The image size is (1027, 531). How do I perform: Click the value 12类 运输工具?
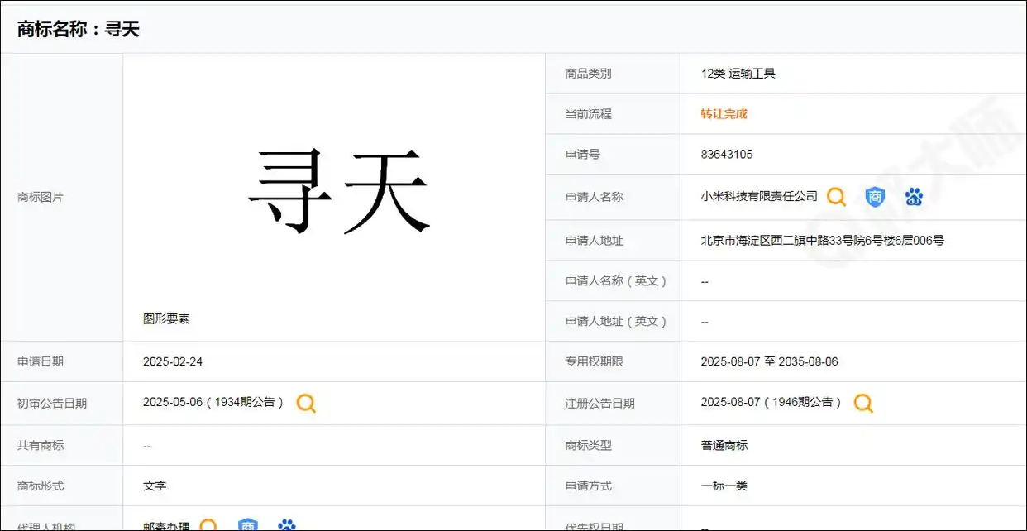click(738, 74)
